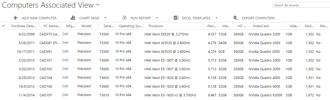Click the 9,487 passmark score cell
Screen dimensions: 330x100
212,95
